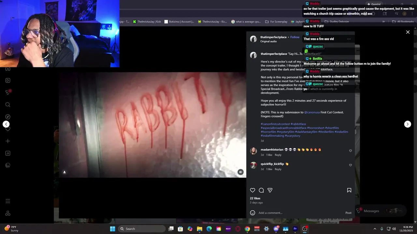
Task: Open Instagram direct messages with notification badge
Action: click(8, 92)
